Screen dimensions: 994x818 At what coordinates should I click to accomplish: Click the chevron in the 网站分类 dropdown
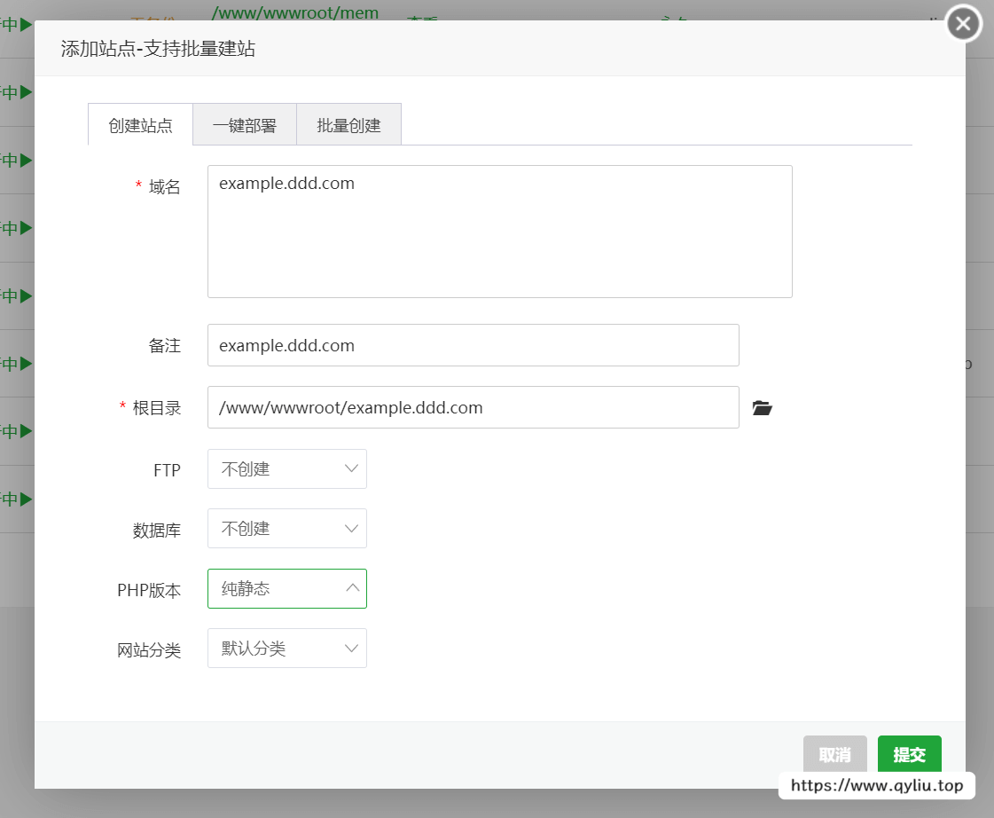coord(351,649)
